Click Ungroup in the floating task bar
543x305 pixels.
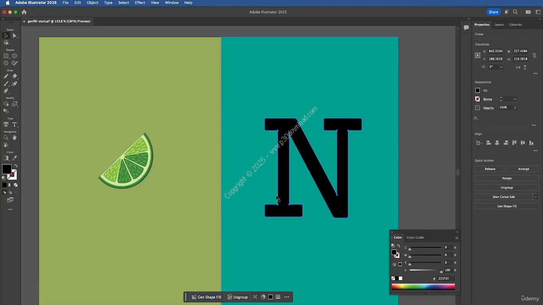(x=238, y=297)
